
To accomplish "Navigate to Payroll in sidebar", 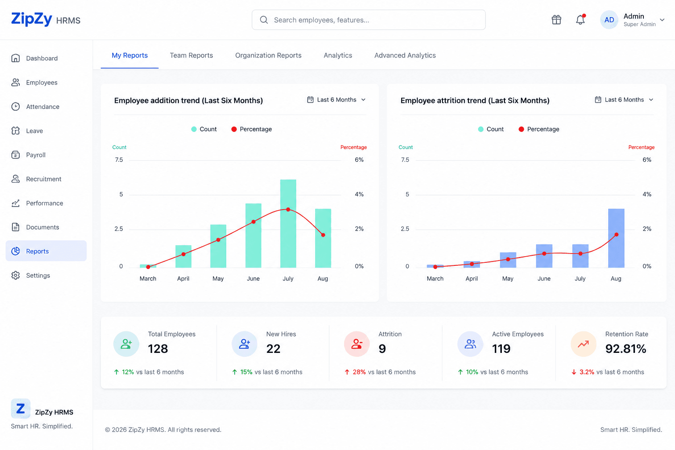I will [x=46, y=155].
